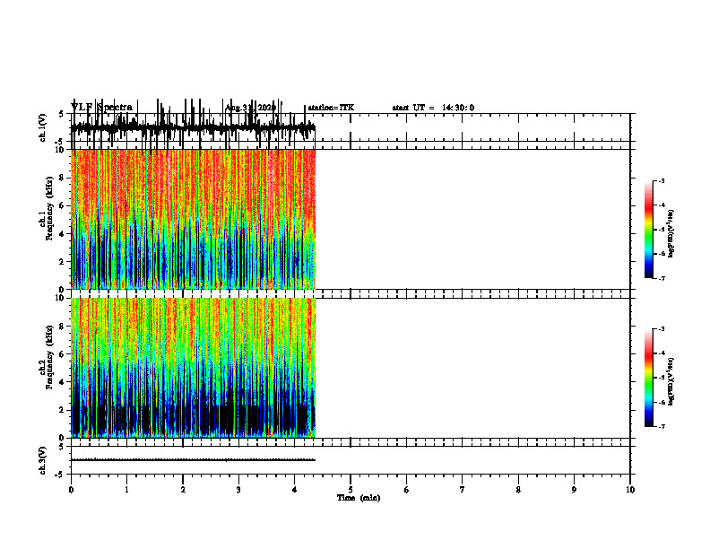
Task: Click the ch.1 spectrogram colorbar
Action: pyautogui.click(x=648, y=230)
